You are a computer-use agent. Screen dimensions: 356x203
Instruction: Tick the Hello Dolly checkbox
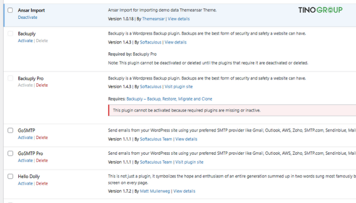[10, 176]
